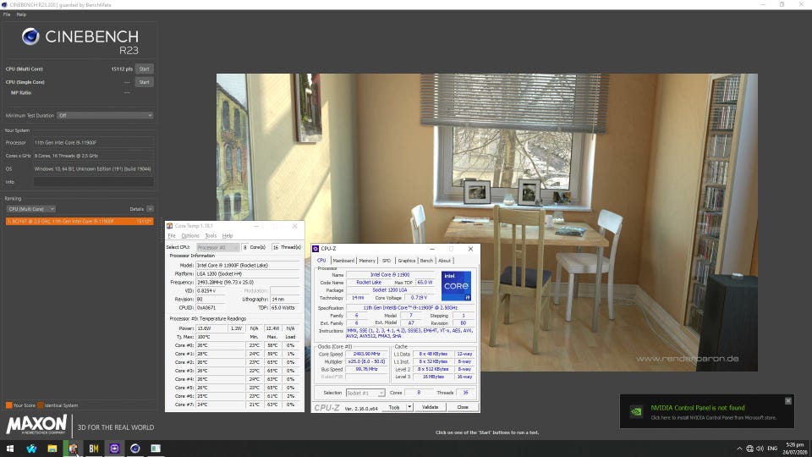
Task: Switch to the Bench tab in CPU-Z
Action: pyautogui.click(x=426, y=261)
